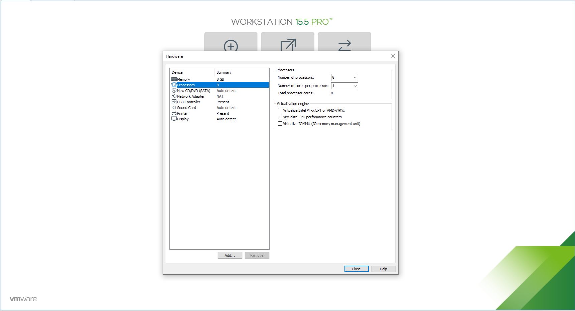Enable Virtualize Intel VT-x/EPT or AMD-V/RVI
Screen dimensions: 575x311
(280, 110)
